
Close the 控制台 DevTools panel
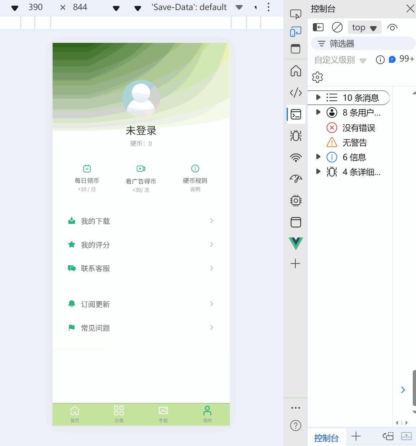pyautogui.click(x=410, y=9)
